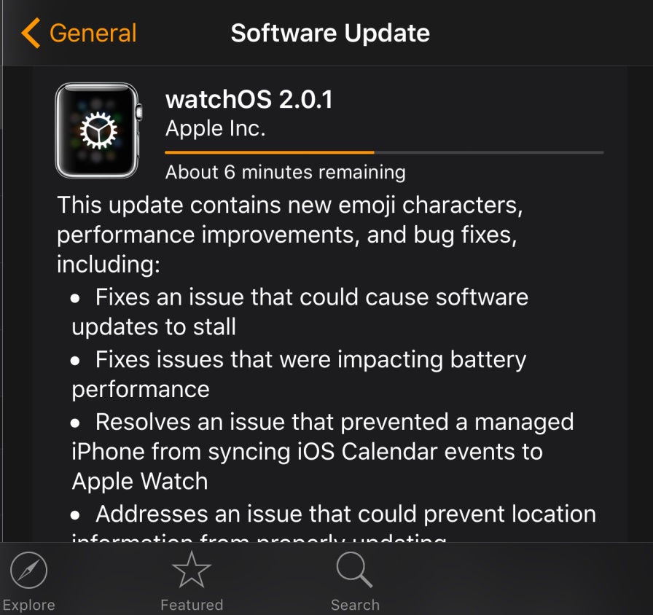Select the battery performance fix bullet
Screen dimensions: 653x615
(299, 374)
